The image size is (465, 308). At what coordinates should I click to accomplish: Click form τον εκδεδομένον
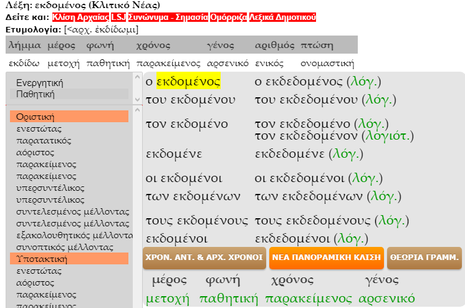point(306,136)
